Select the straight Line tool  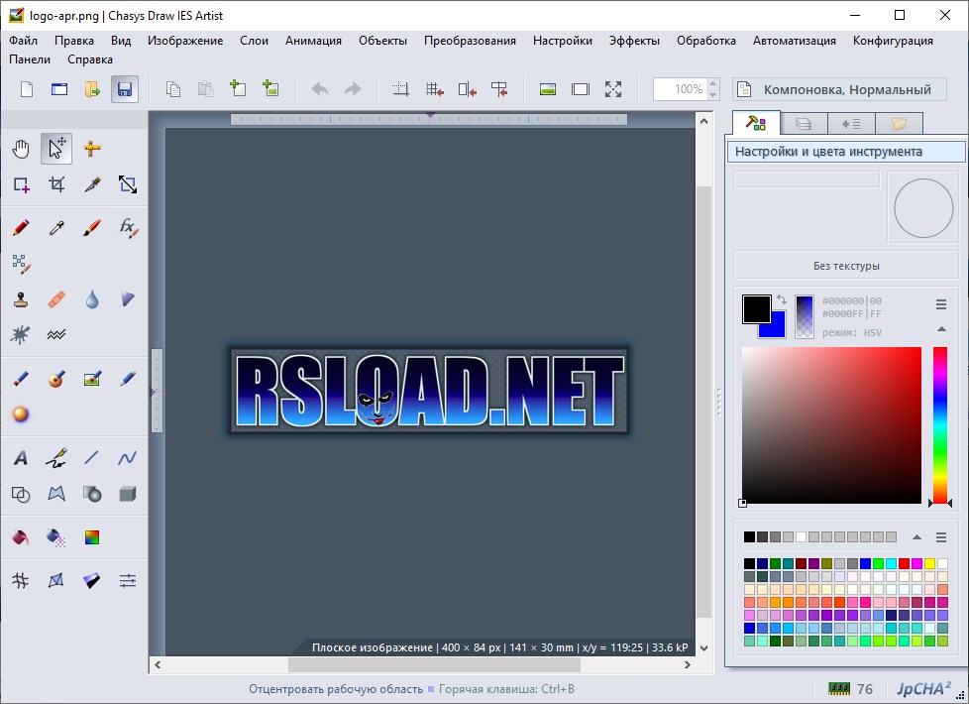(91, 458)
